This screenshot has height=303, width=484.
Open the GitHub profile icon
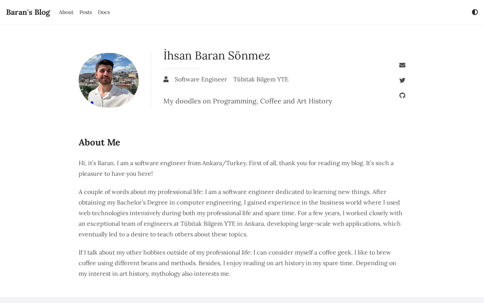402,95
